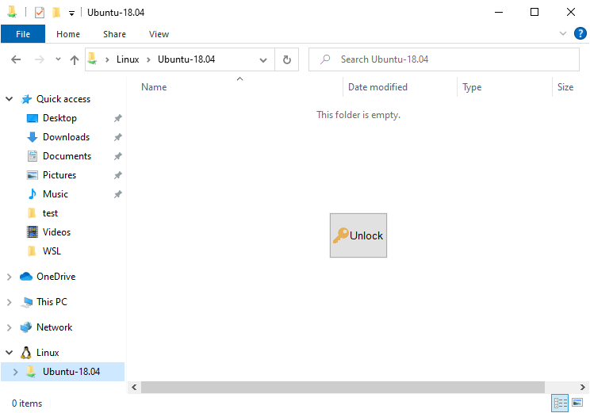Open the test folder in sidebar
Viewport: 590px width, 413px height.
pos(50,213)
